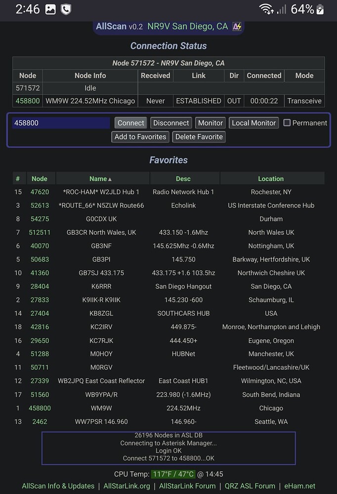The image size is (337, 494).
Task: Click the Monitor button
Action: (211, 123)
